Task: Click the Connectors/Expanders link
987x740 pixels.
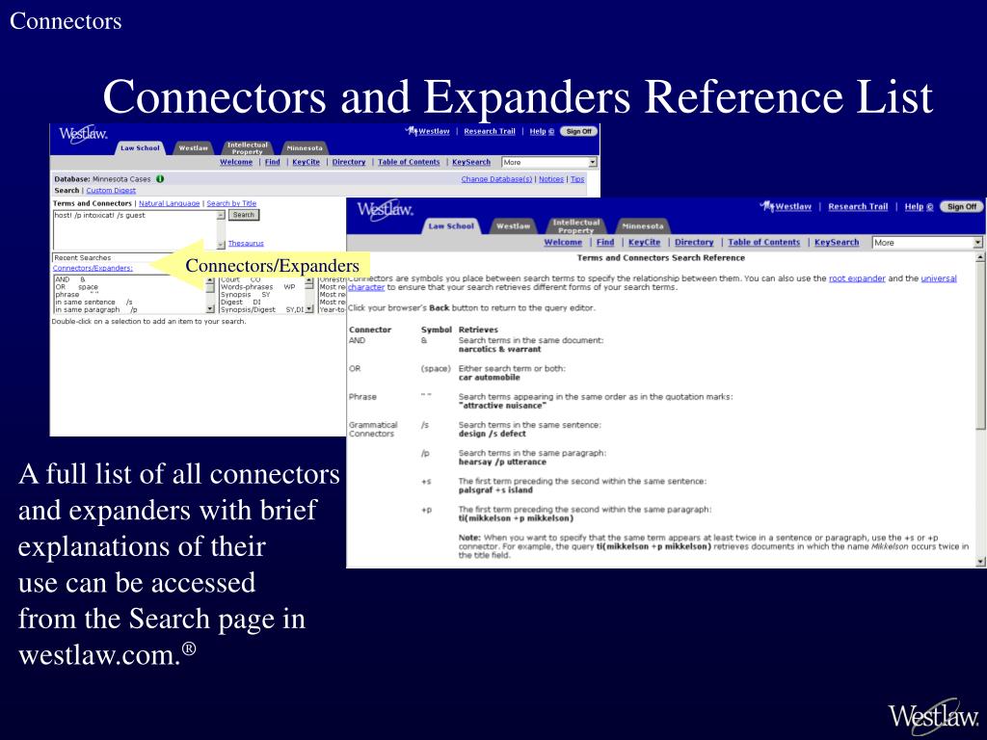Action: point(93,268)
